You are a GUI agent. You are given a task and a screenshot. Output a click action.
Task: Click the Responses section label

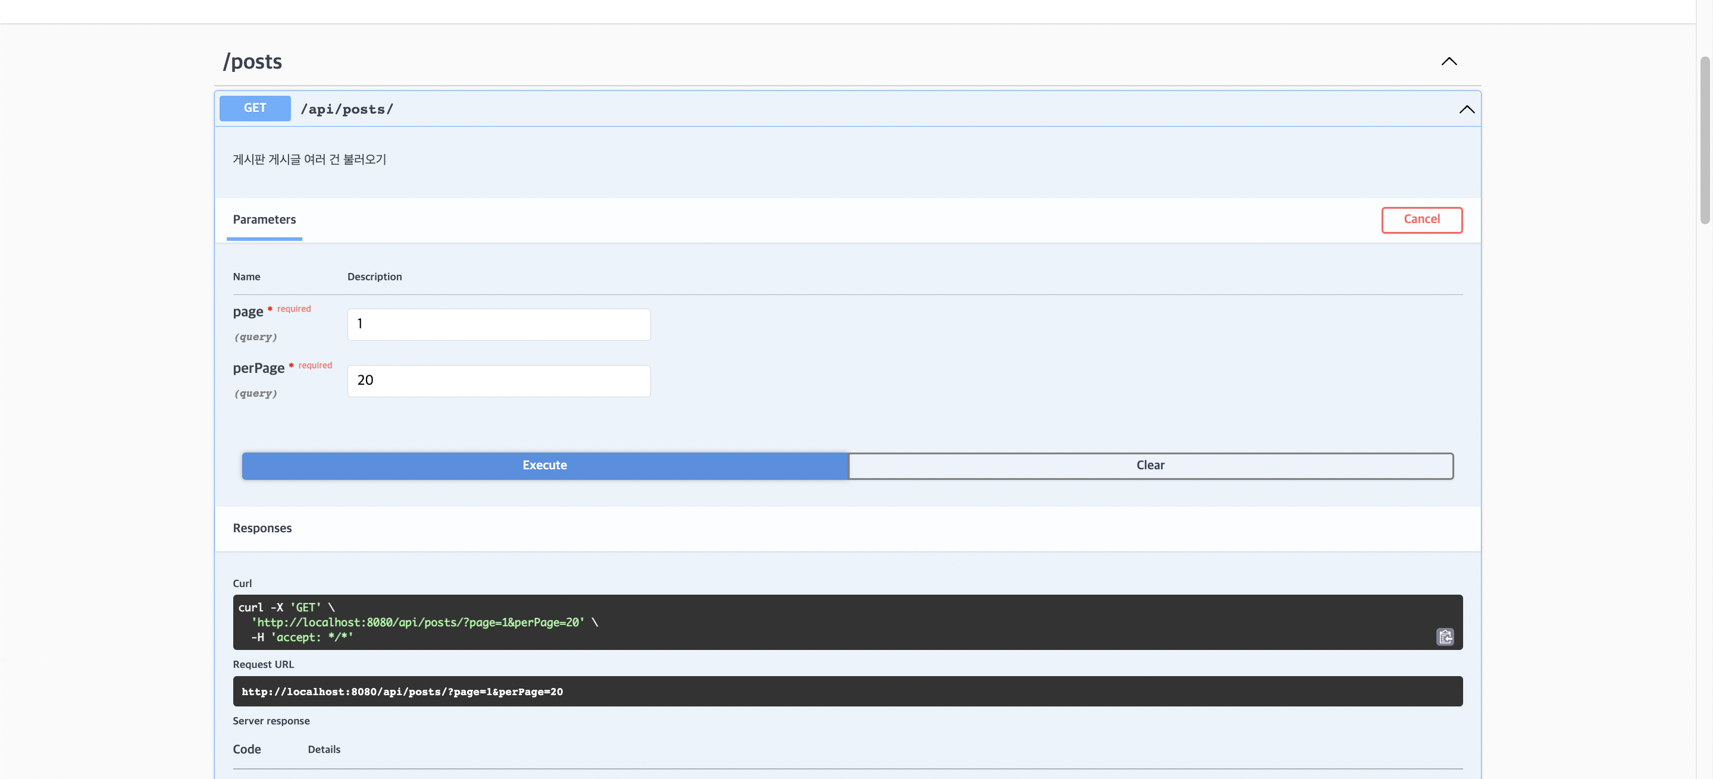pyautogui.click(x=262, y=527)
